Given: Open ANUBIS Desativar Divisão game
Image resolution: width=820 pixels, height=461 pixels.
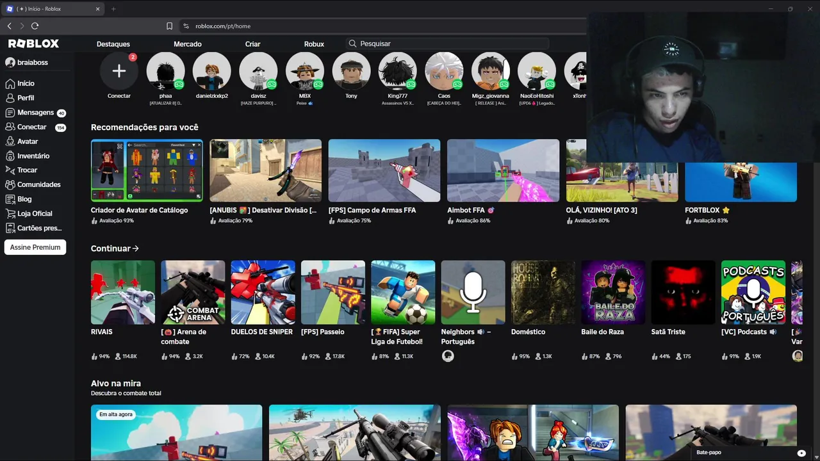Looking at the screenshot, I should click(266, 170).
